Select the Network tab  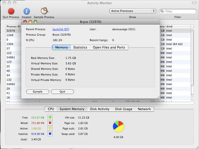144,109
